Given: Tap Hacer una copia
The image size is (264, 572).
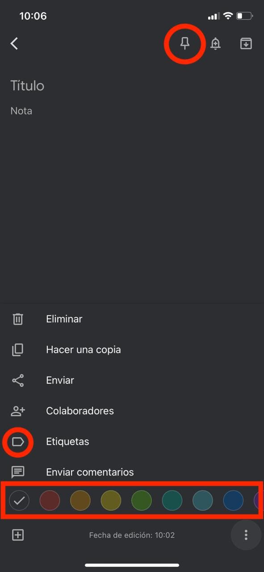Looking at the screenshot, I should (84, 349).
